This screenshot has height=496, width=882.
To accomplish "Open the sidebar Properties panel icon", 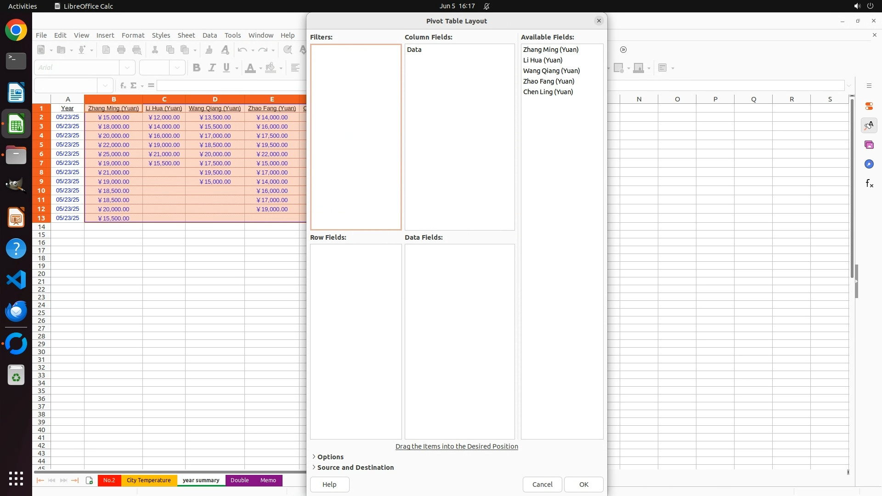I will 869,106.
